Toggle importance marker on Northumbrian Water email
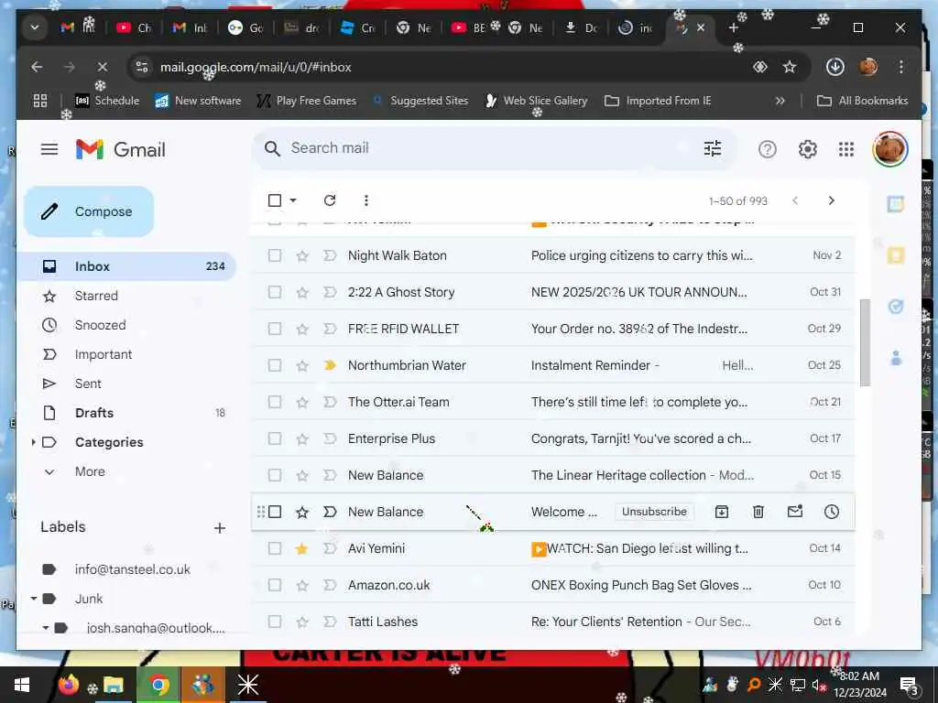 click(330, 365)
